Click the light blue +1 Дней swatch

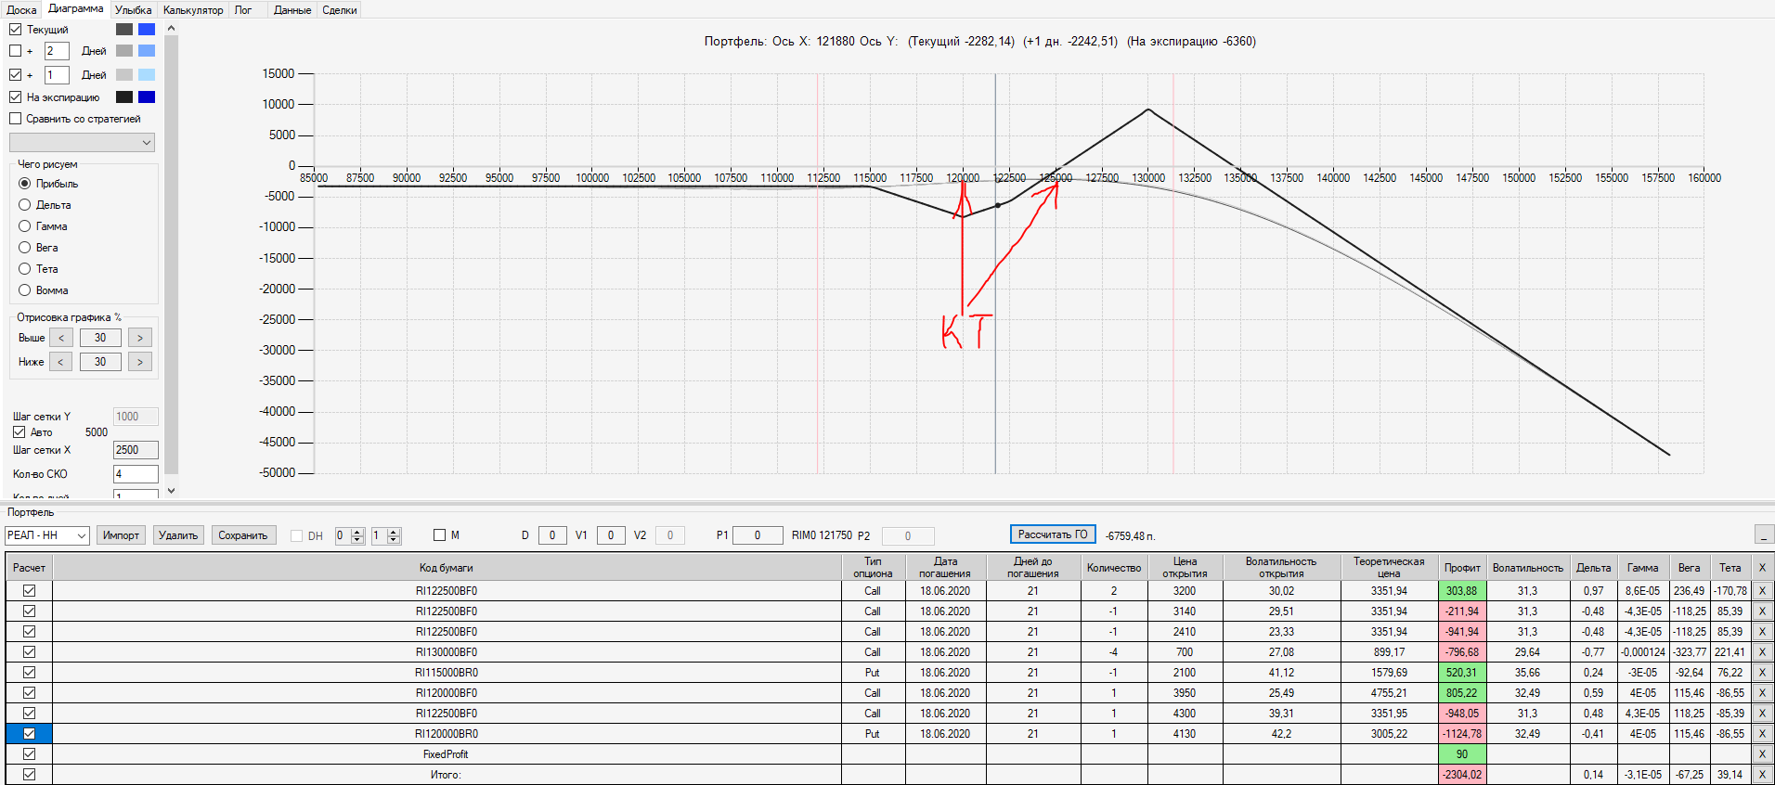pos(147,75)
